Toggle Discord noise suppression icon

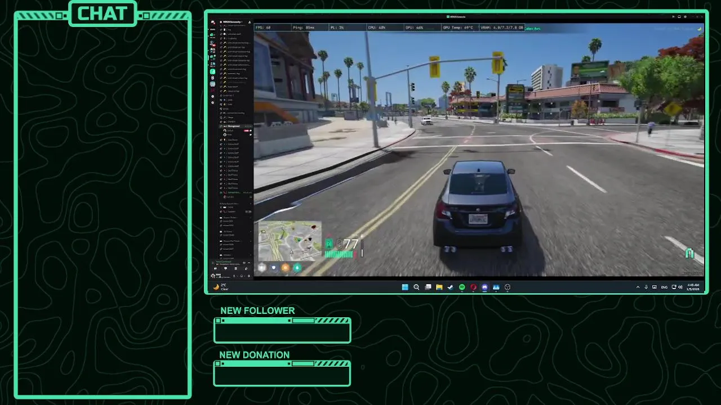244,263
